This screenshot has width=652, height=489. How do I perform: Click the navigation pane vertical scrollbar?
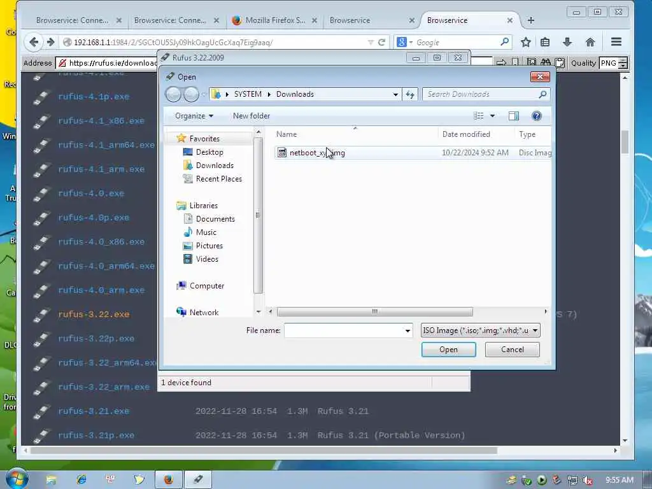pos(259,215)
